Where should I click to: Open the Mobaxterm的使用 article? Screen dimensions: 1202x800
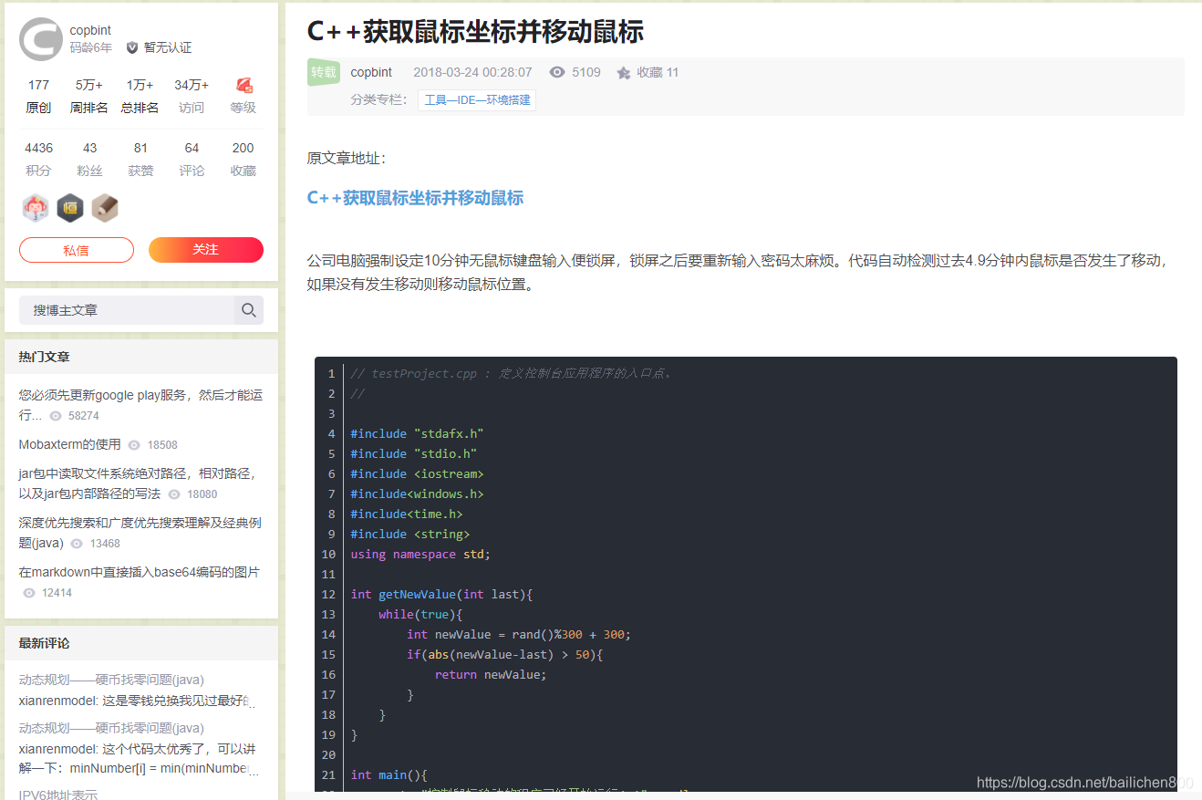pos(69,444)
